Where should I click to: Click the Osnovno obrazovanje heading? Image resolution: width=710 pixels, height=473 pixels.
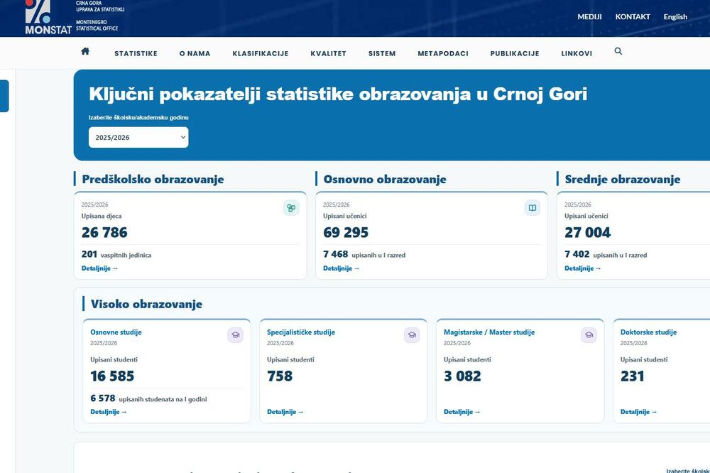click(x=385, y=180)
